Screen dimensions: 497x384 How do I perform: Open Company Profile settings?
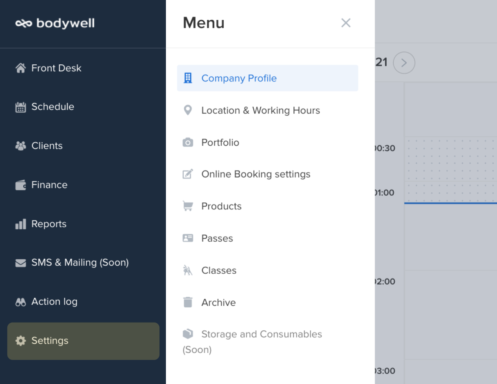click(x=239, y=78)
